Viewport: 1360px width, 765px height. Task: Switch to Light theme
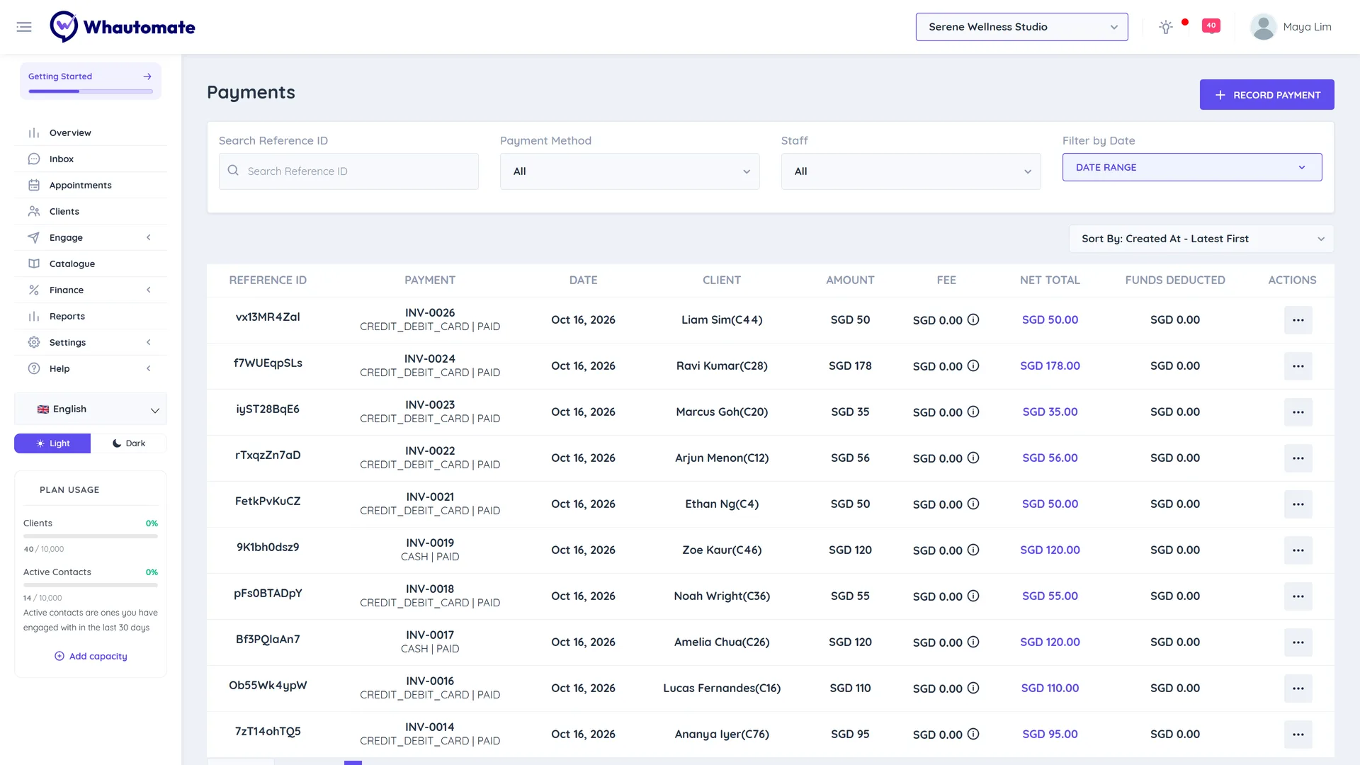(52, 443)
